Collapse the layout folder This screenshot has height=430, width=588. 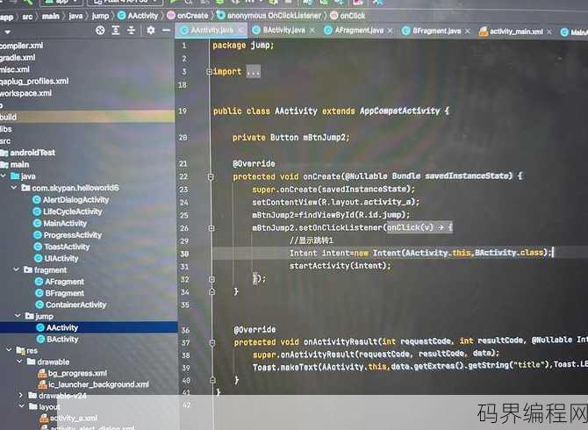point(22,407)
